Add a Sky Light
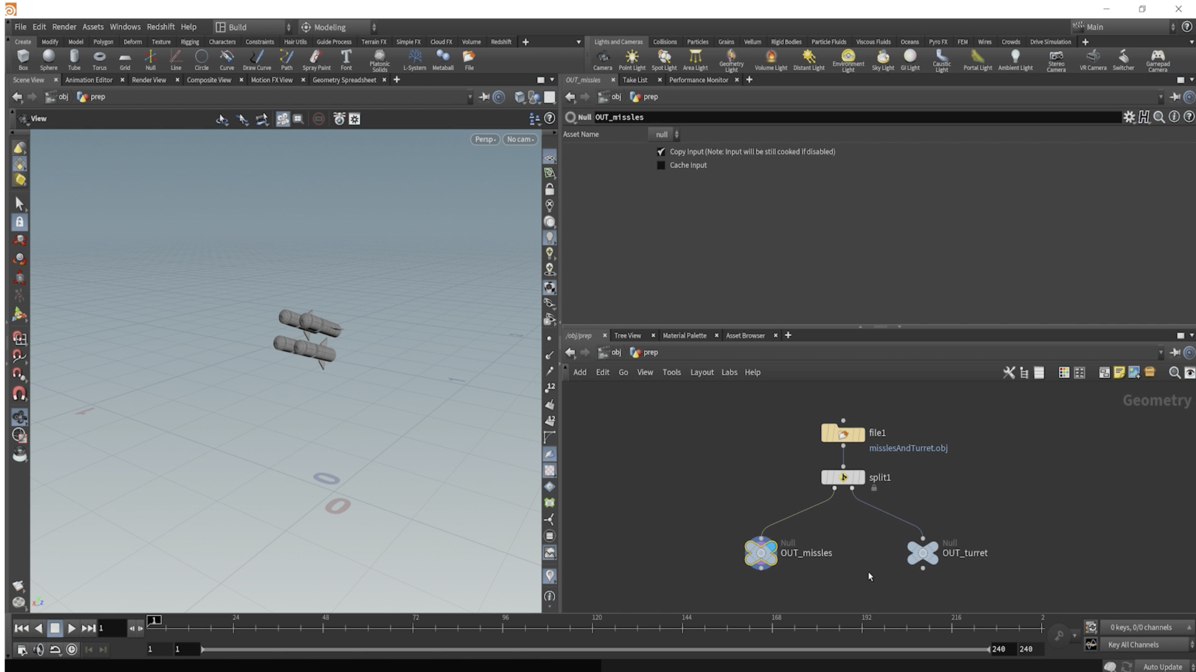Screen dimensions: 1196x672 [x=883, y=60]
